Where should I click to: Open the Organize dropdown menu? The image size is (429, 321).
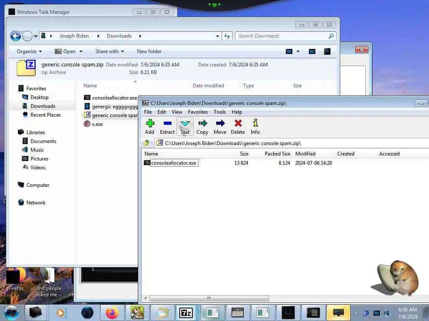[x=29, y=51]
